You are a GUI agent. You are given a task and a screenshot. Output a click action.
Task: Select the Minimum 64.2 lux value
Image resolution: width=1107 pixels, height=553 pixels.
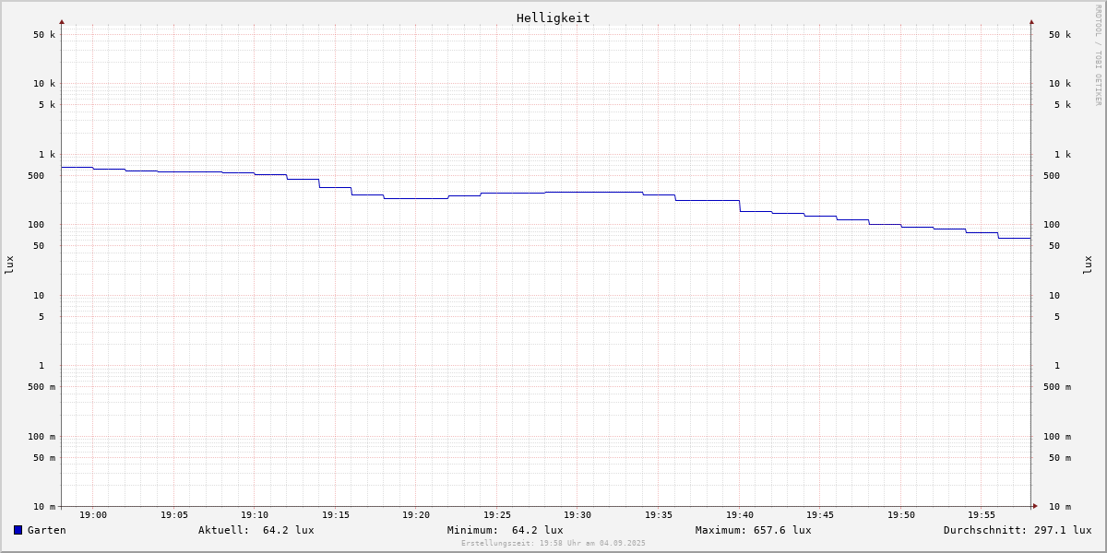coord(537,530)
